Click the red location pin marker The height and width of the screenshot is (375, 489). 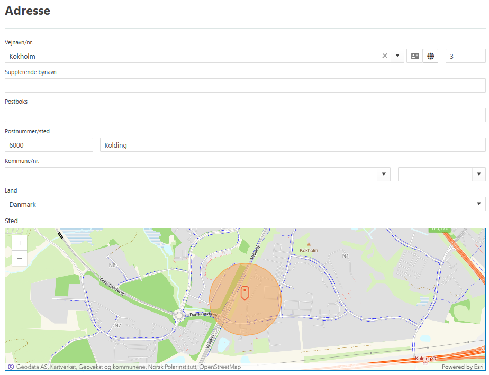(x=245, y=293)
